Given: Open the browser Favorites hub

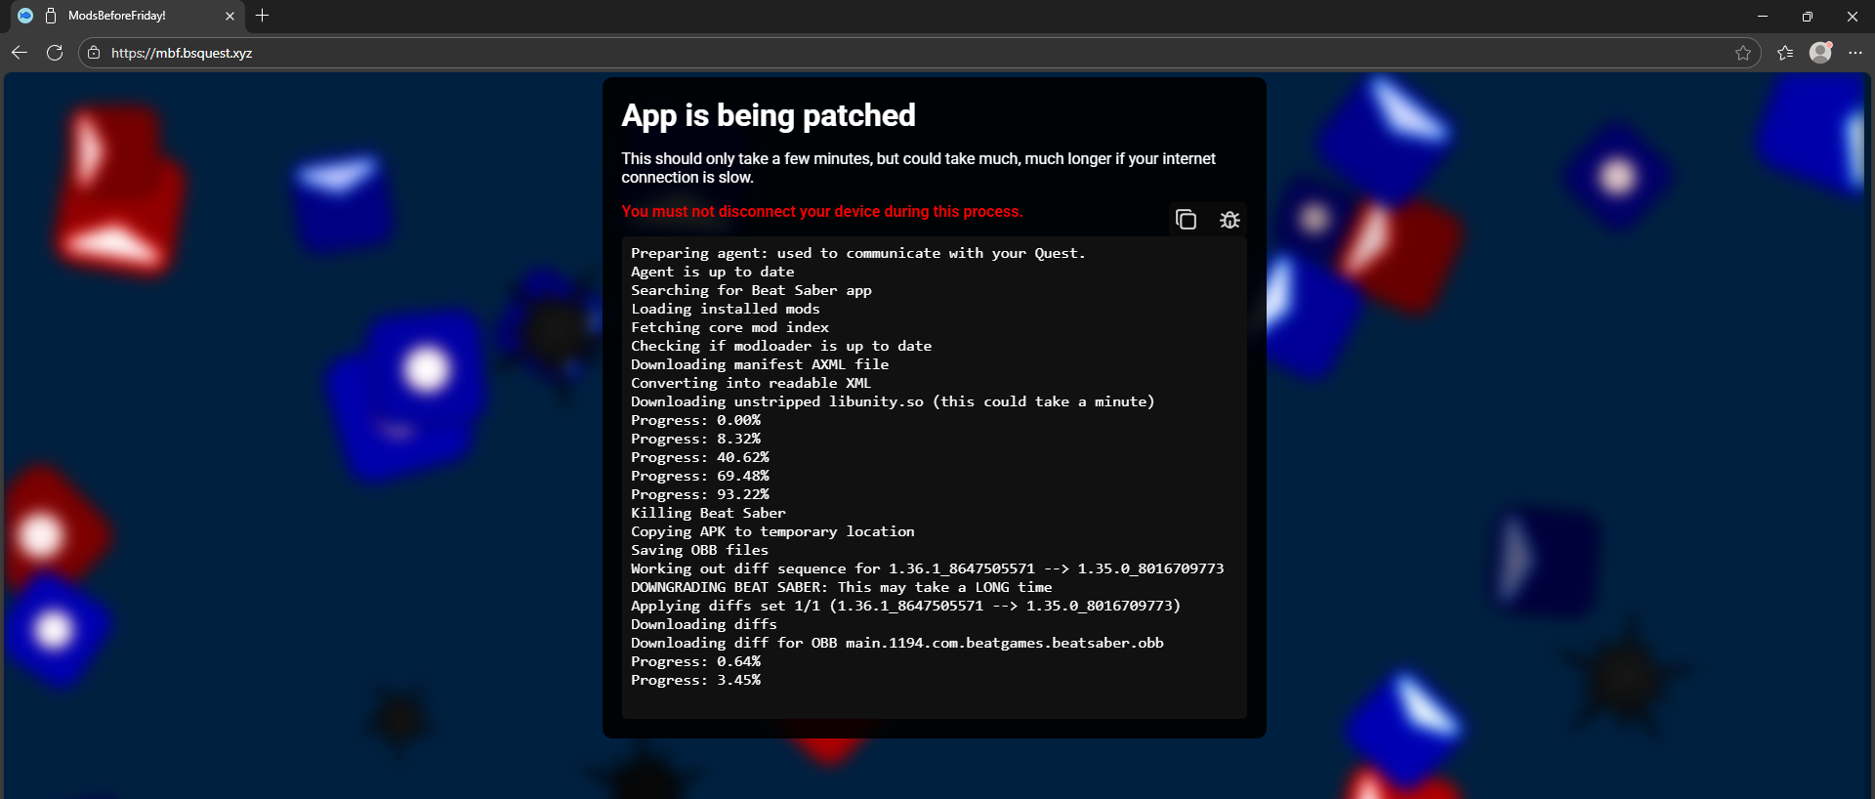Looking at the screenshot, I should point(1785,53).
